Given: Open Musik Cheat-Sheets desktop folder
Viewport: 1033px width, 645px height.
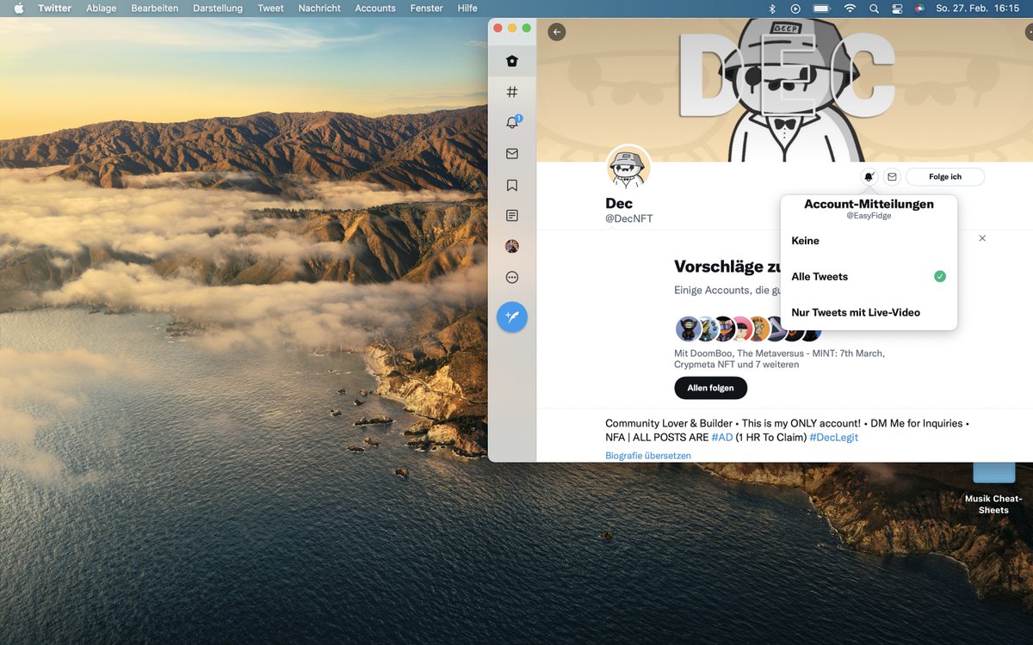Looking at the screenshot, I should tap(993, 488).
